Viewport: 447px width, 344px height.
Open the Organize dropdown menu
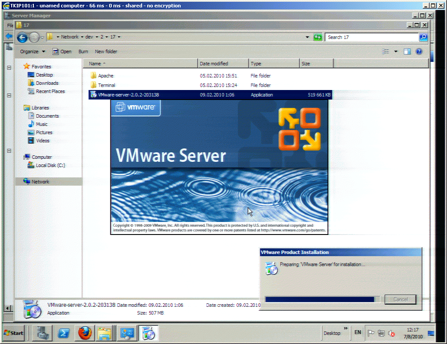pyautogui.click(x=32, y=51)
